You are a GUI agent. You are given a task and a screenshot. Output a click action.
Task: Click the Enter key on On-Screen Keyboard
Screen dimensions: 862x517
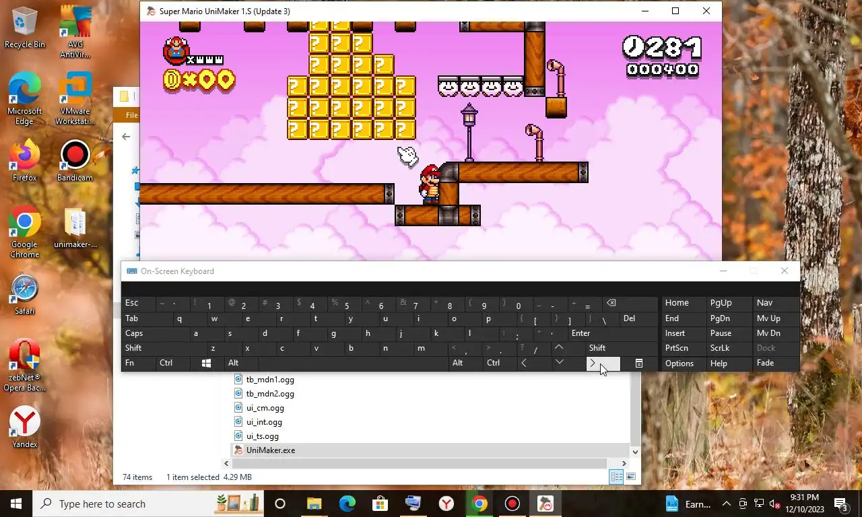(x=612, y=333)
